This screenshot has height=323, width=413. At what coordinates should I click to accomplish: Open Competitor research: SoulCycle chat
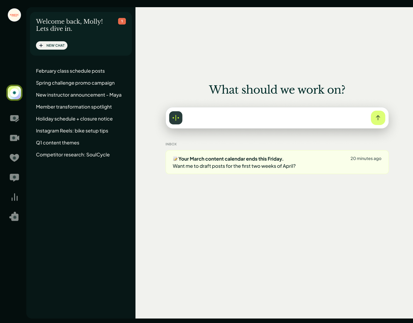[x=73, y=155]
